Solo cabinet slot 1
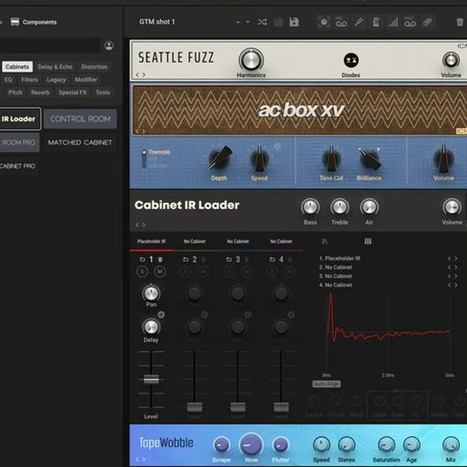The image size is (467, 467). pyautogui.click(x=142, y=272)
